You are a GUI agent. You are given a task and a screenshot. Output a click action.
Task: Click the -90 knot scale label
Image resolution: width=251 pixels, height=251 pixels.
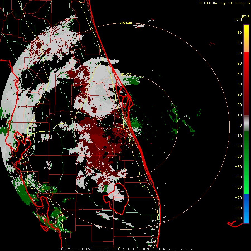(238, 218)
